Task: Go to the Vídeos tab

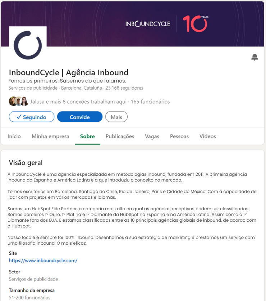Action: 208,137
